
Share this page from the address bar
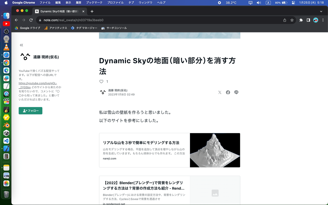[285, 20]
